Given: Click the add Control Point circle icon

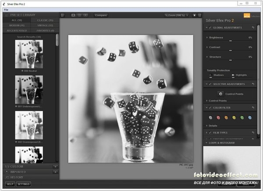Looking at the screenshot, I should pyautogui.click(x=221, y=94).
